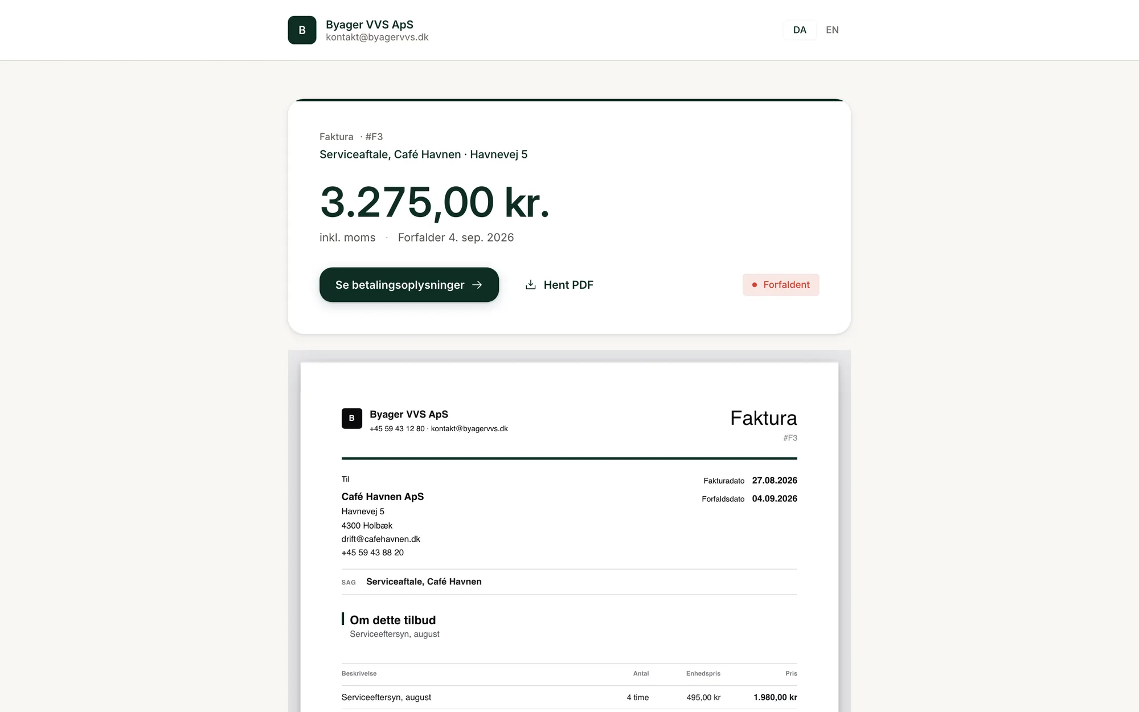
Task: Click the 3.275,00 kr. total amount
Action: click(435, 203)
